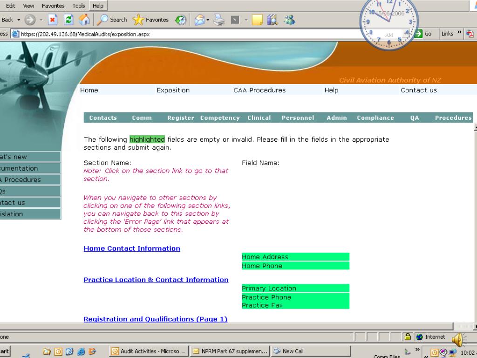Screen dimensions: 477x358
Task: Click the horizontal scrollbar of the page
Action: pyautogui.click(x=227, y=326)
